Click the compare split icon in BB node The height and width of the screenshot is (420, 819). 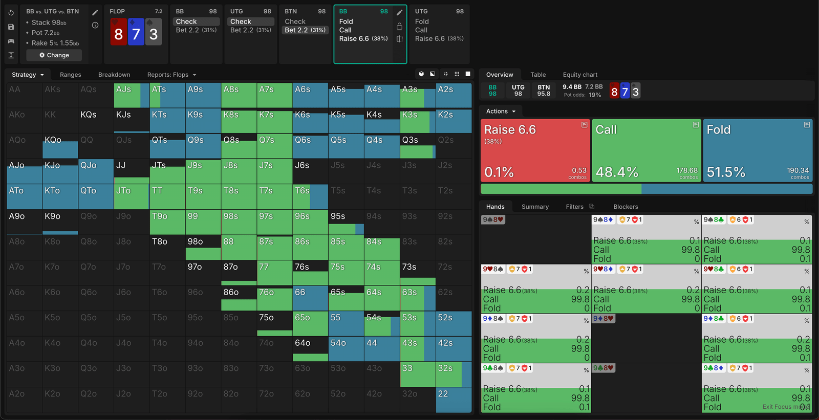tap(399, 39)
